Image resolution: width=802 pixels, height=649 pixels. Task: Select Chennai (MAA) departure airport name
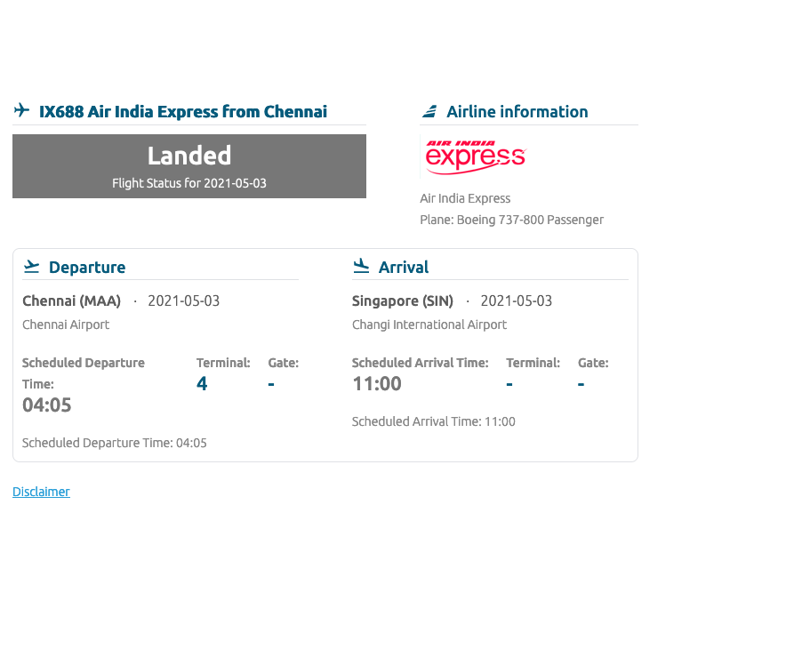point(72,300)
